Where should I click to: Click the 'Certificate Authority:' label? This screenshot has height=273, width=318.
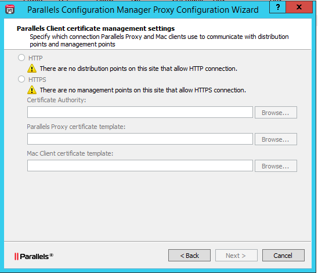coord(56,100)
